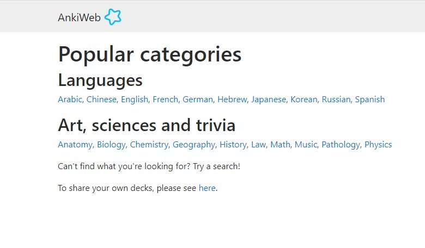Open Spanish shared decks
The height and width of the screenshot is (248, 425).
point(370,100)
